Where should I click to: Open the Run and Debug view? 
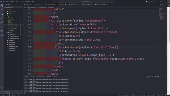pos(2,18)
